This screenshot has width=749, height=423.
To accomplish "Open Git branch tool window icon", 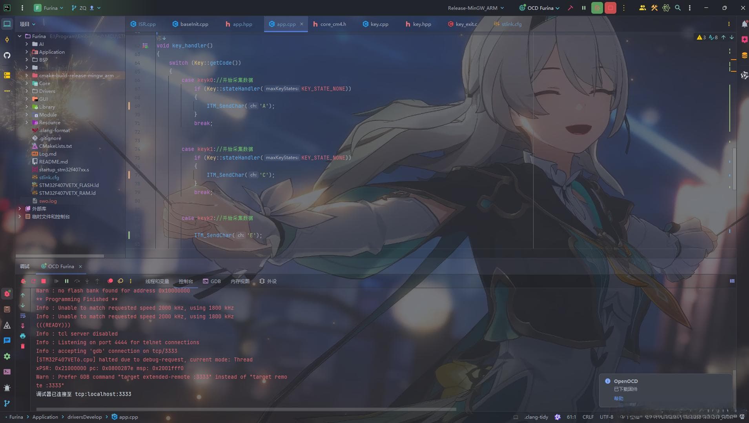I will (7, 403).
